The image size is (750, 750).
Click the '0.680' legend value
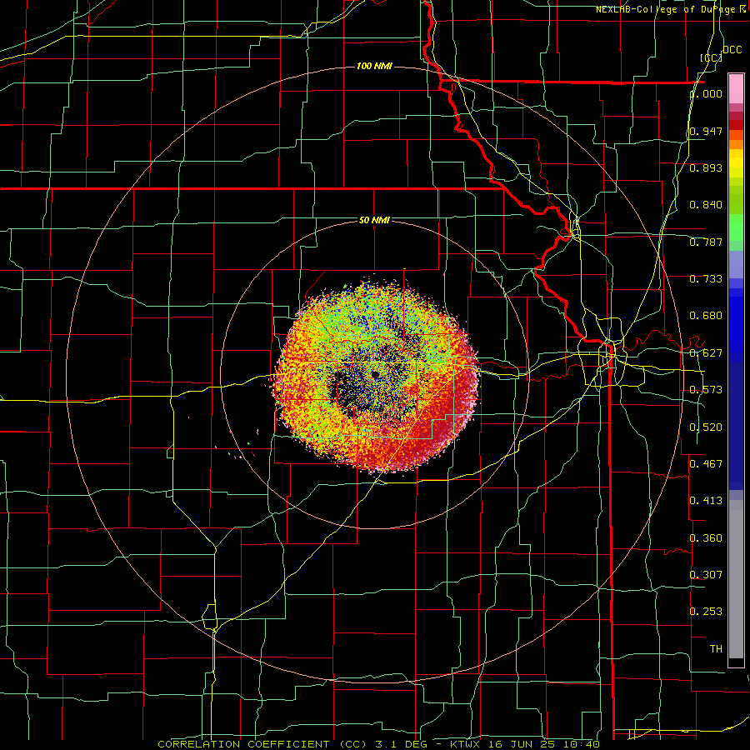point(706,316)
